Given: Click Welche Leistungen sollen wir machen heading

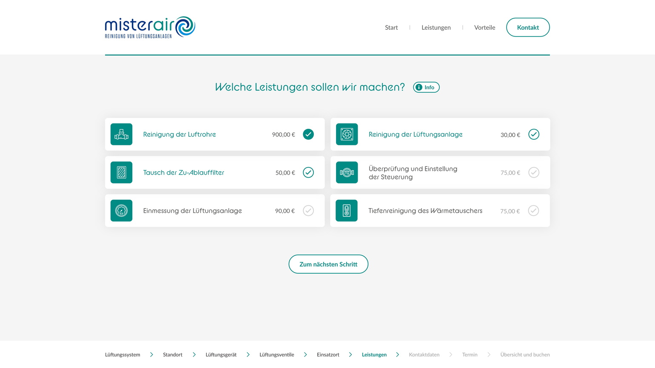Looking at the screenshot, I should point(310,87).
